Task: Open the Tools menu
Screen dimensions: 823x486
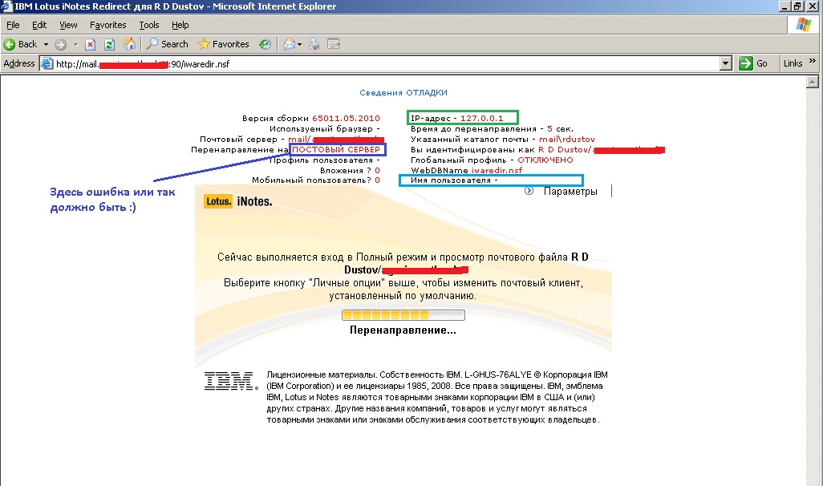Action: [x=149, y=25]
